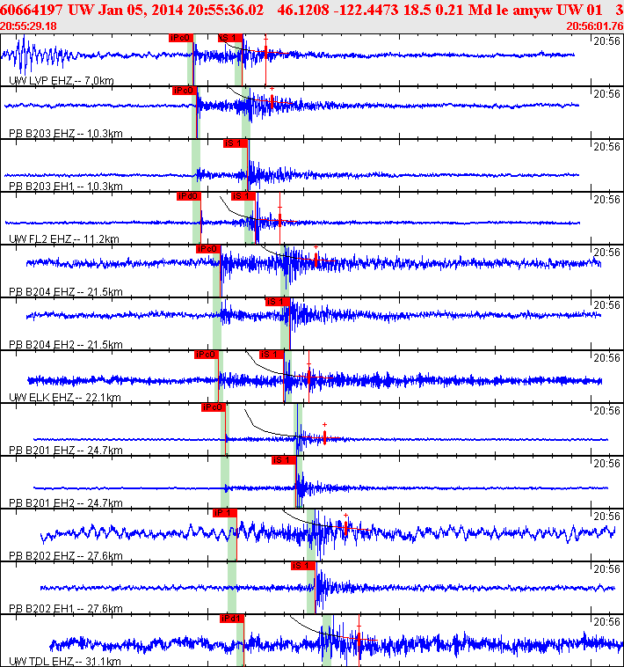Click the origin time '20:55:36.02' in the title

pyautogui.click(x=226, y=10)
